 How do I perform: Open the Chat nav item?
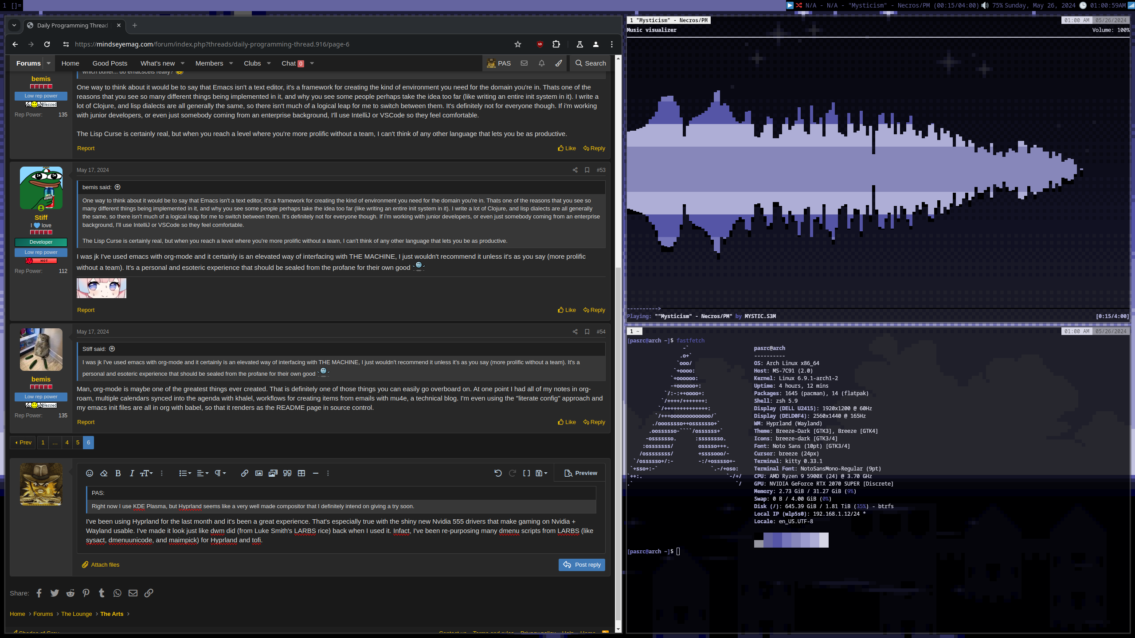(293, 63)
